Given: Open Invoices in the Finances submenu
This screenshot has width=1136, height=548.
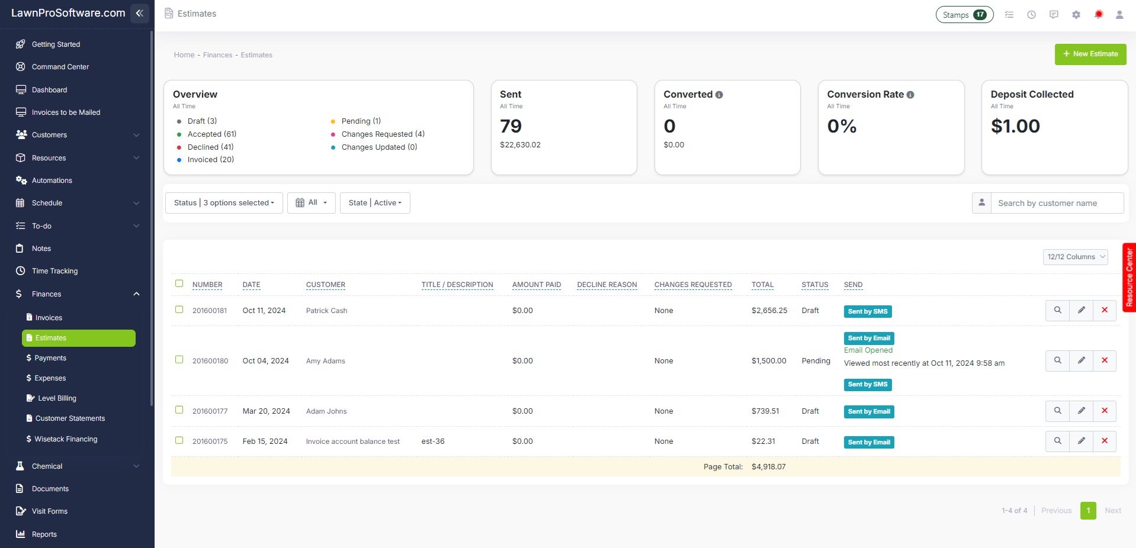Looking at the screenshot, I should pyautogui.click(x=49, y=318).
